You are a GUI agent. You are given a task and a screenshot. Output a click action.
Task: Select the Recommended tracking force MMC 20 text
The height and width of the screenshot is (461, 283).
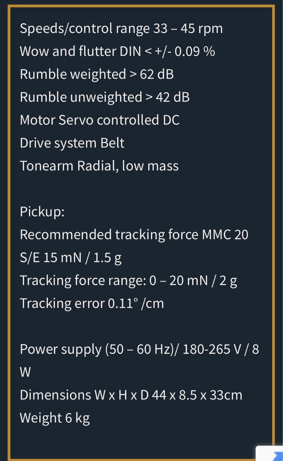tap(134, 235)
